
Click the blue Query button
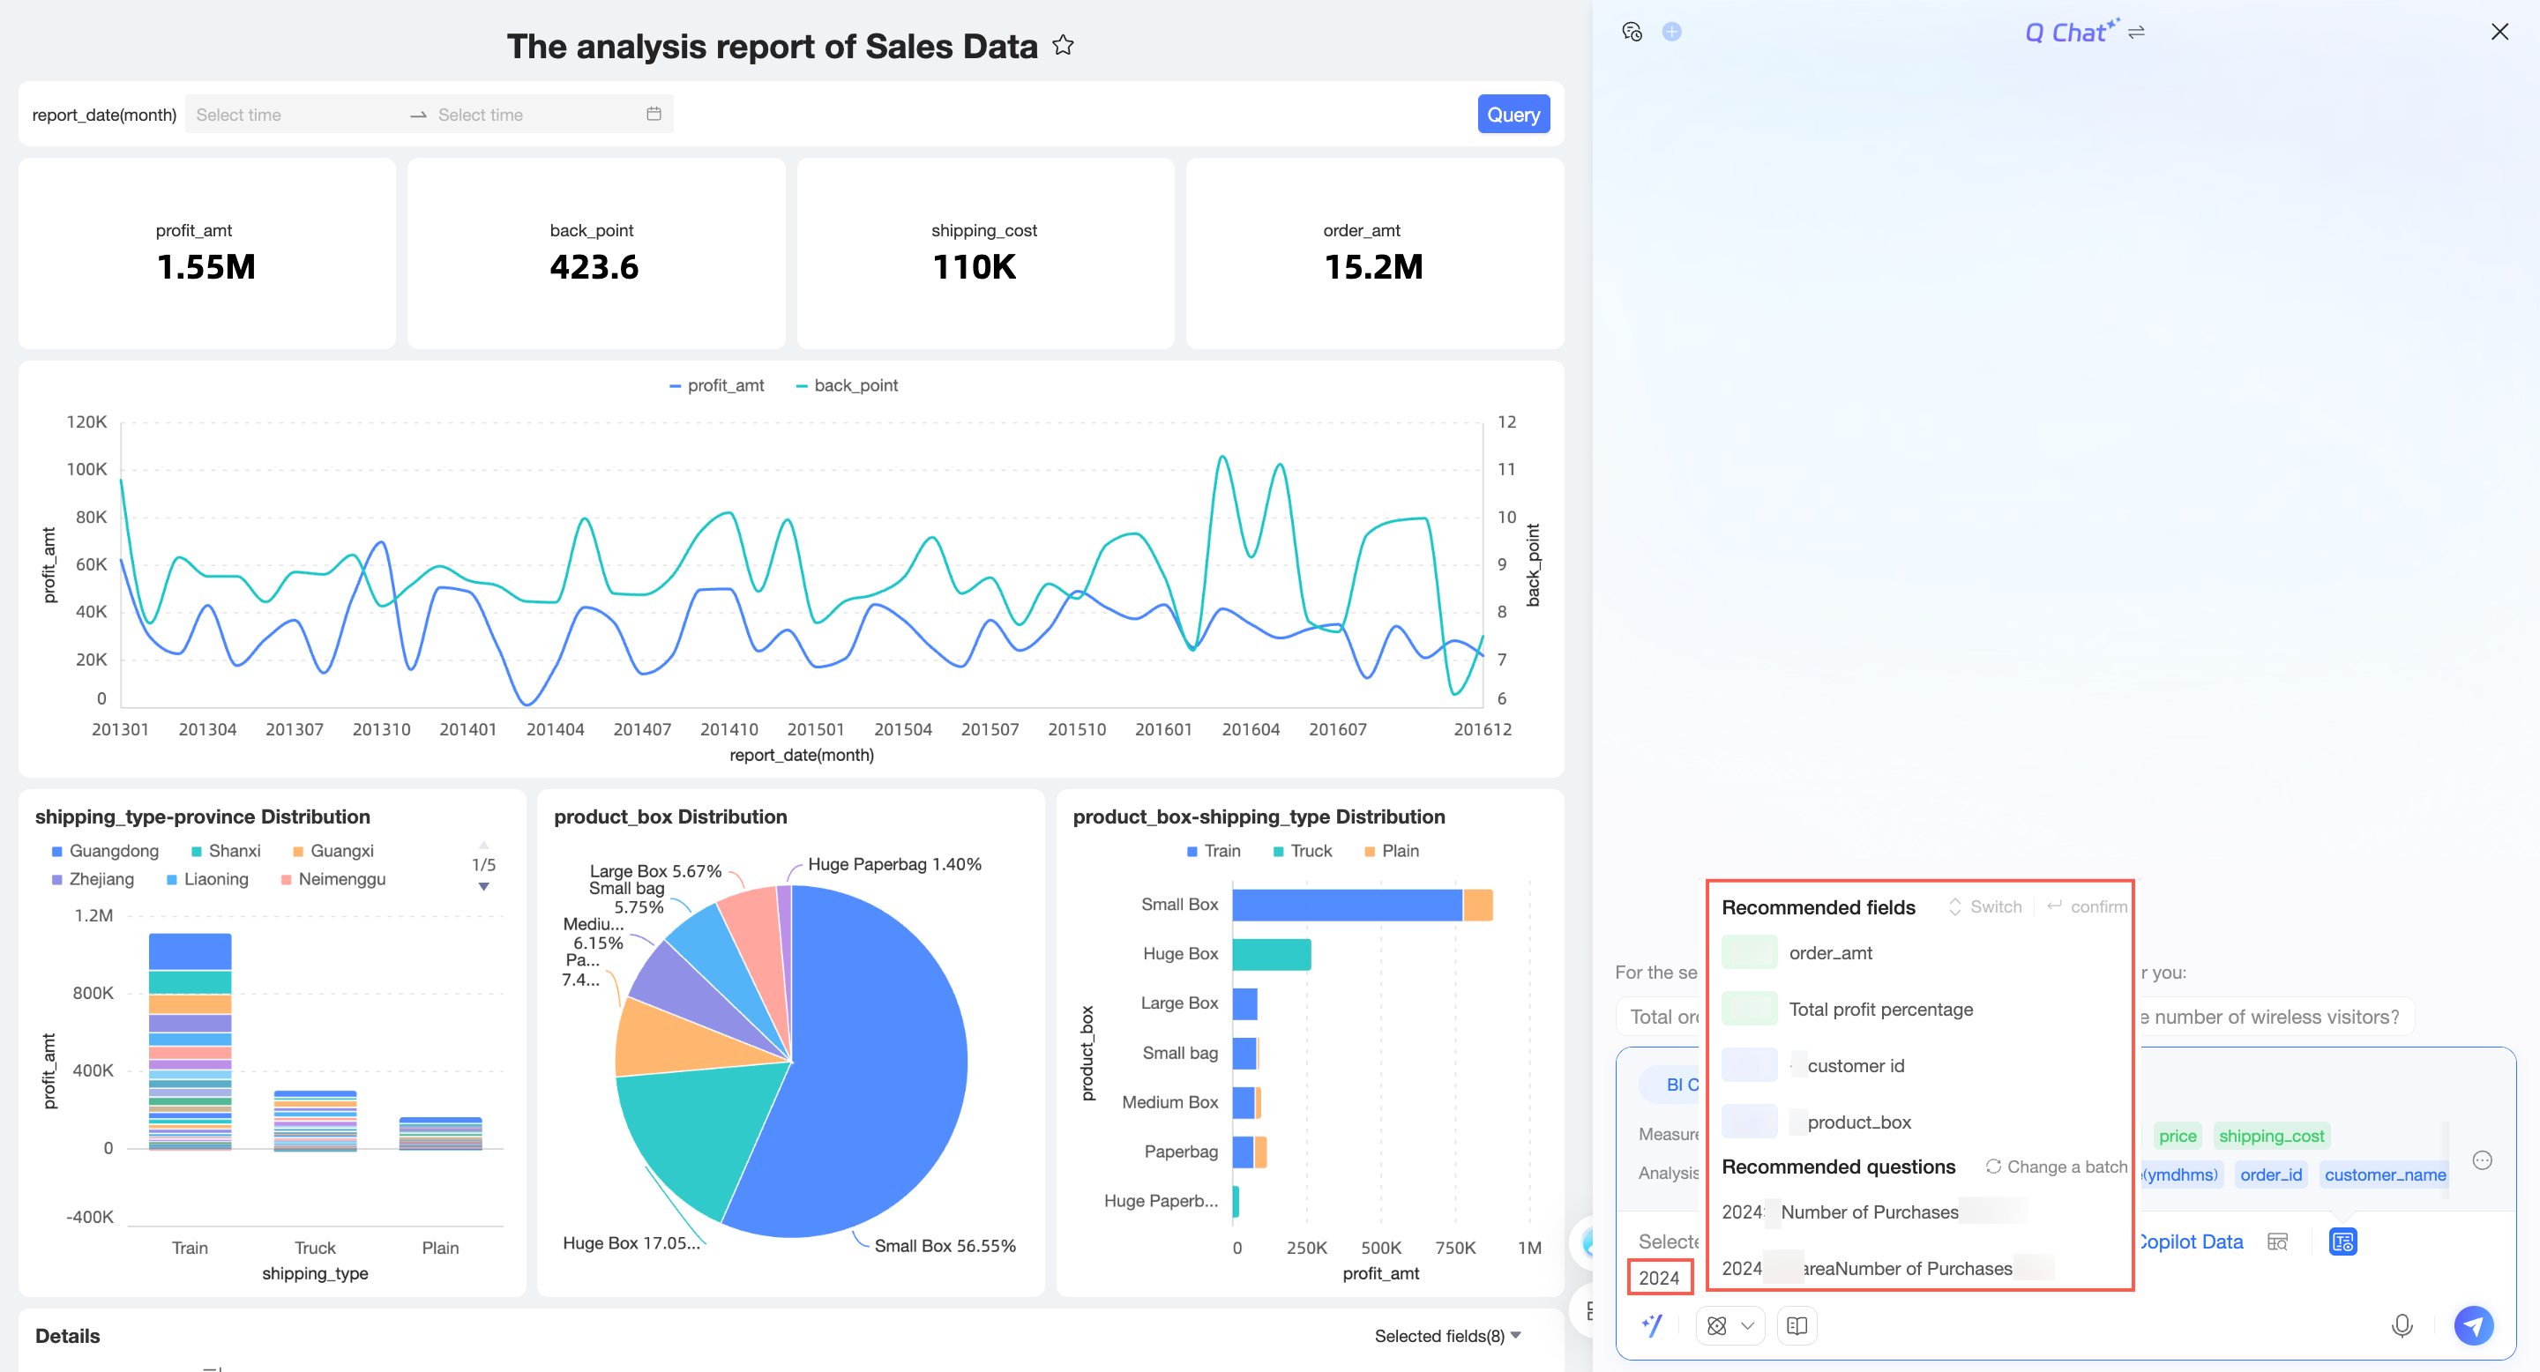[x=1513, y=115]
